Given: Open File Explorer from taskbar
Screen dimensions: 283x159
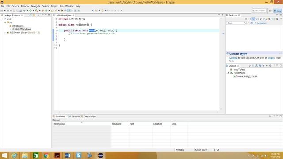Looking at the screenshot, I should point(25,155).
